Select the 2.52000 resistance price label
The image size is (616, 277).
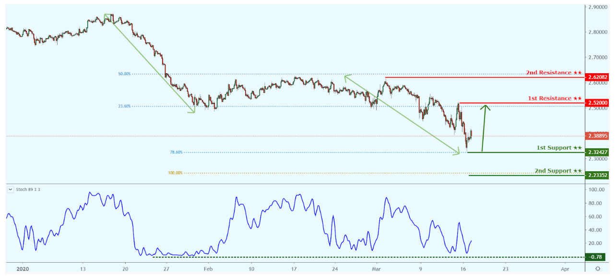[597, 102]
